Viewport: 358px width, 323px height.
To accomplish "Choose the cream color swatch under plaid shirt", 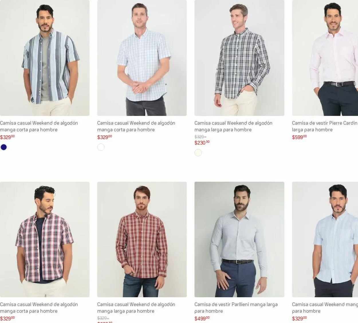I will [x=198, y=153].
